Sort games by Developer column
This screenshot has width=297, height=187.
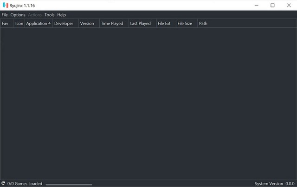64,24
